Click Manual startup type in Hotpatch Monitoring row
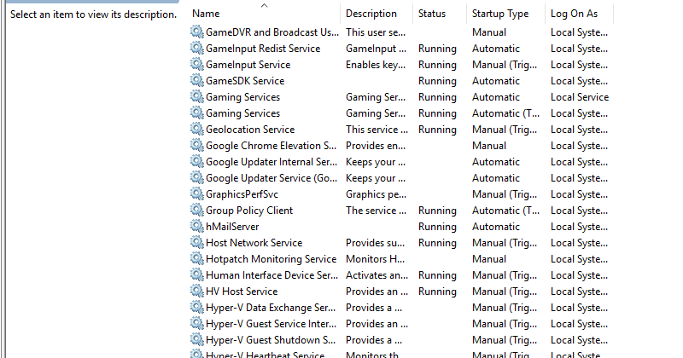The height and width of the screenshot is (358, 683). pyautogui.click(x=489, y=259)
